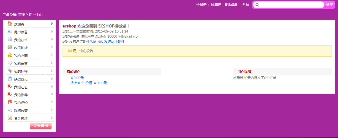Click hot search term 丝袜
Screen dimensions: 338x138
point(246,5)
